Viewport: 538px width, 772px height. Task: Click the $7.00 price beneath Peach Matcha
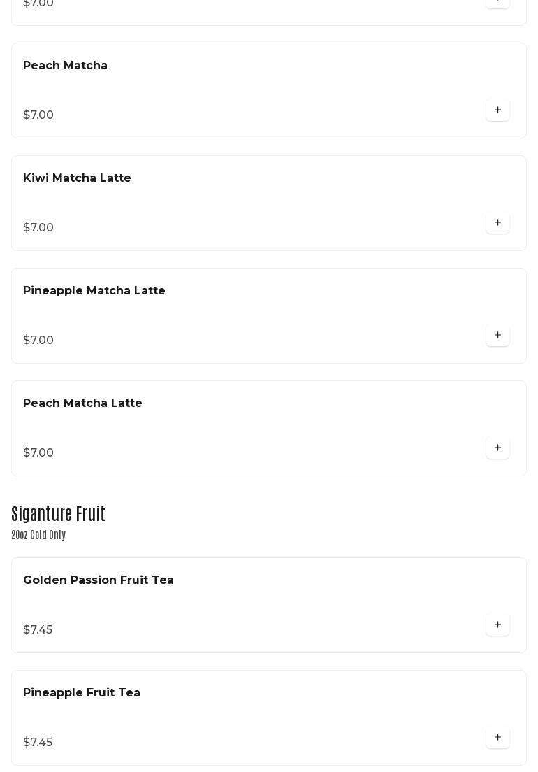point(38,115)
